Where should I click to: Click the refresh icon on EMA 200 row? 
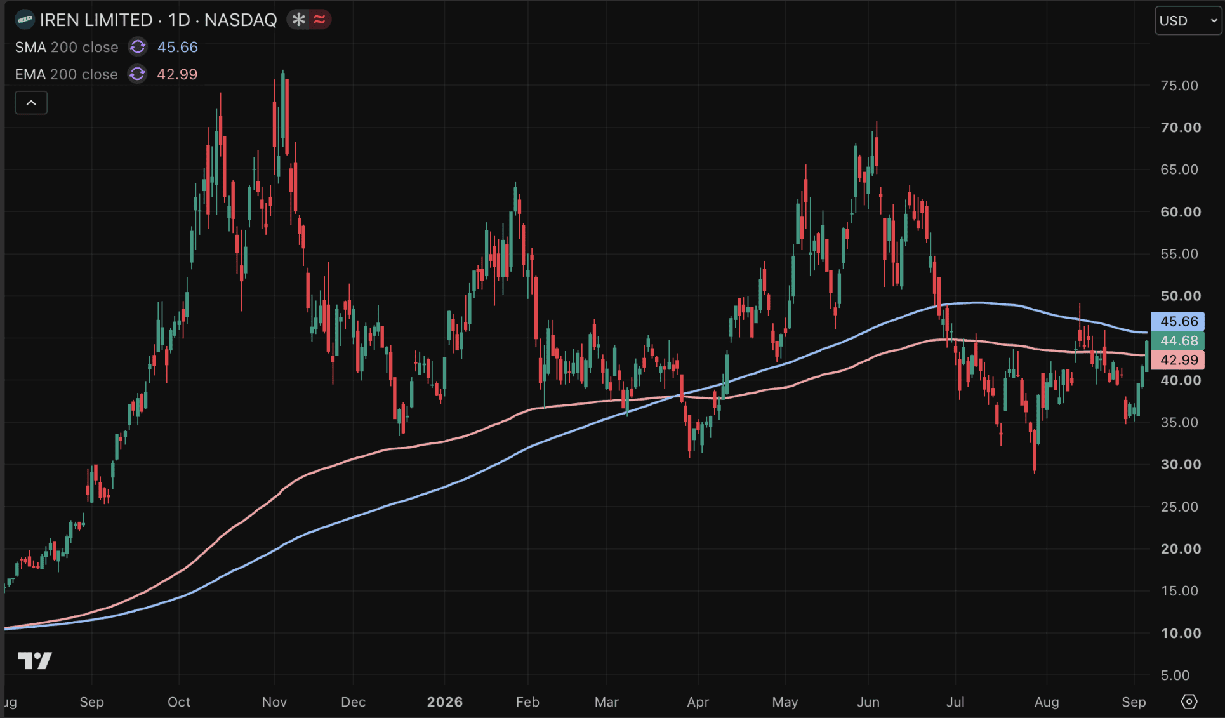coord(137,74)
